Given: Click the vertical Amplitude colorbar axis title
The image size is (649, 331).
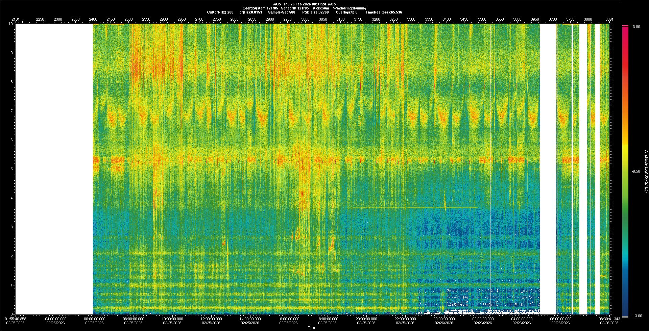Looking at the screenshot, I should pyautogui.click(x=646, y=171).
